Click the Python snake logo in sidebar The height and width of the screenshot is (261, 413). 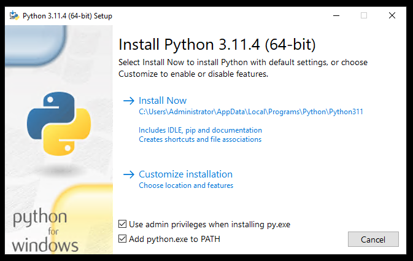(x=55, y=123)
